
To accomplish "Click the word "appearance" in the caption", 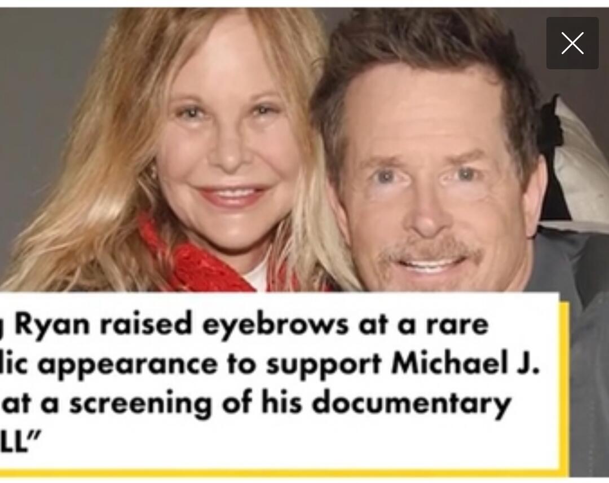I will pos(127,366).
